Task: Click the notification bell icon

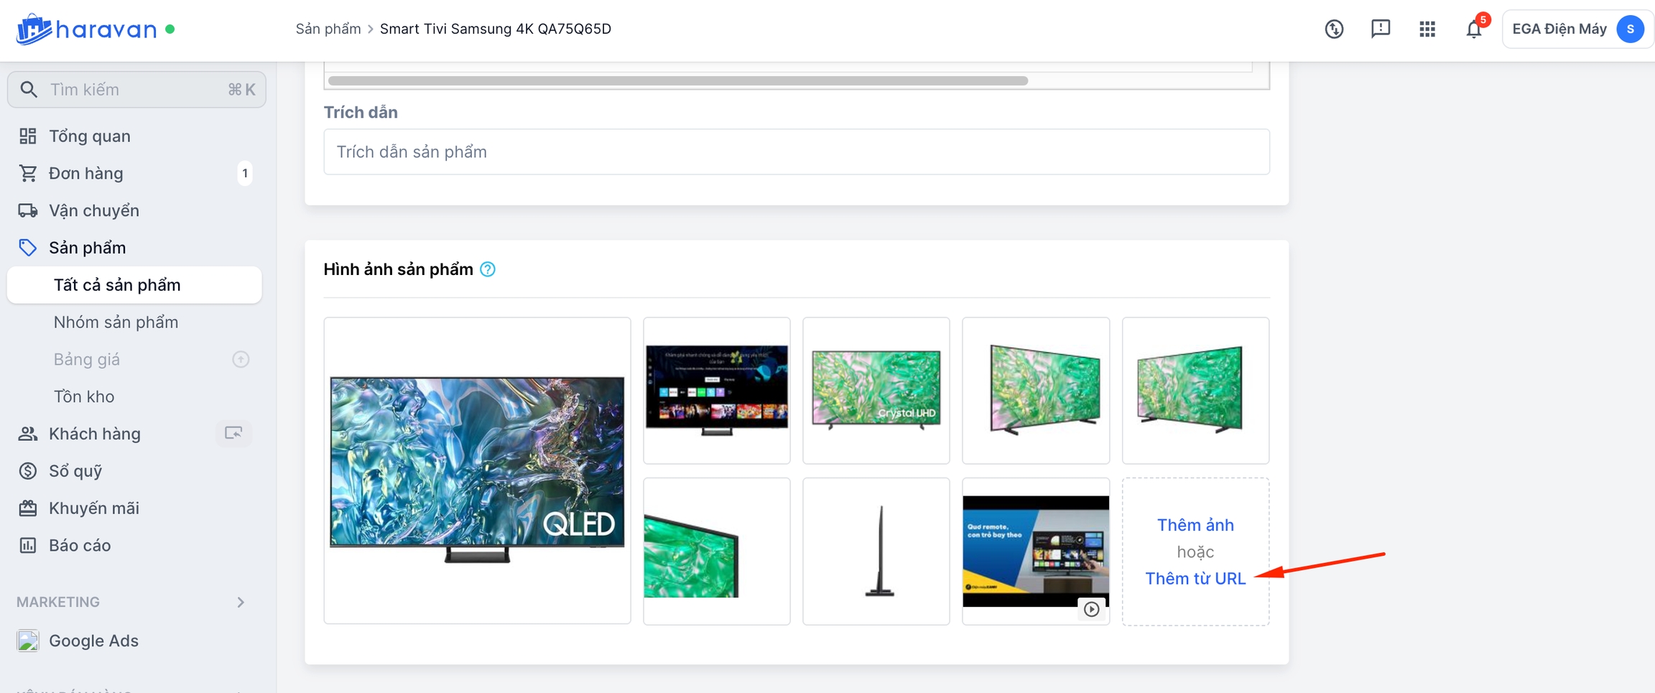Action: [x=1473, y=29]
